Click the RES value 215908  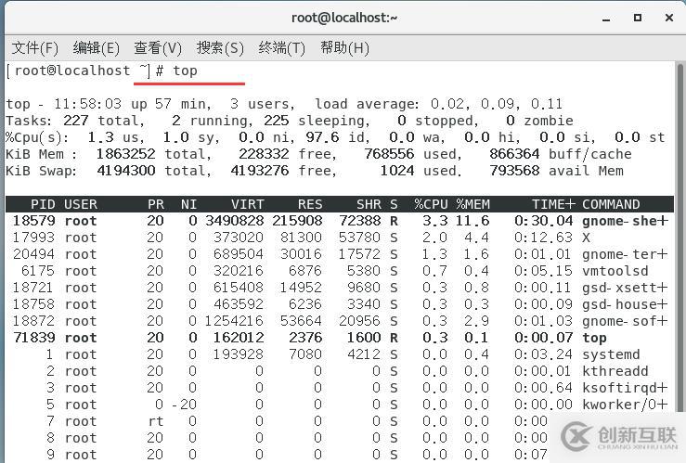[x=297, y=221]
